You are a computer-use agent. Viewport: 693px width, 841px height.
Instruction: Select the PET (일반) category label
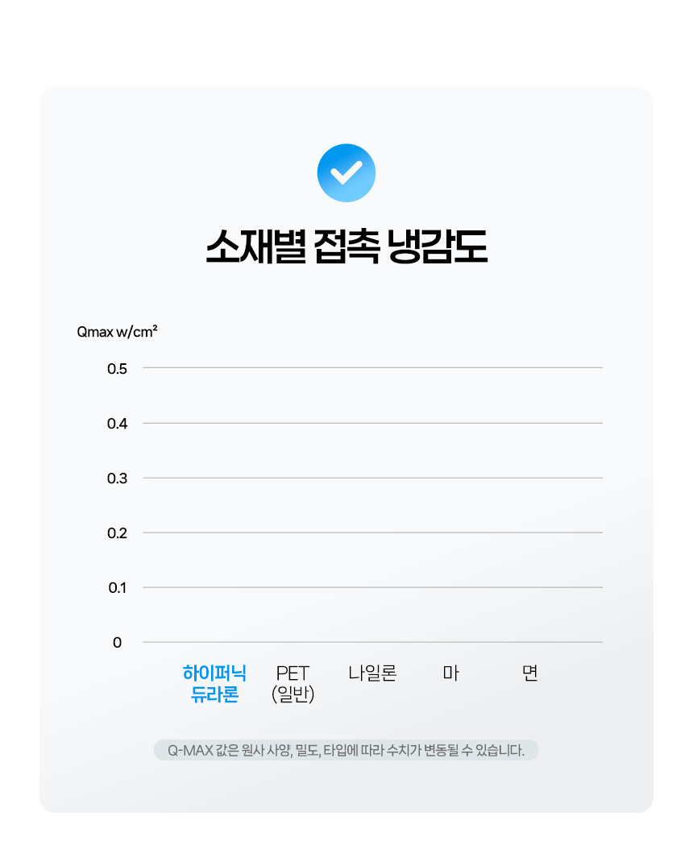coord(293,683)
